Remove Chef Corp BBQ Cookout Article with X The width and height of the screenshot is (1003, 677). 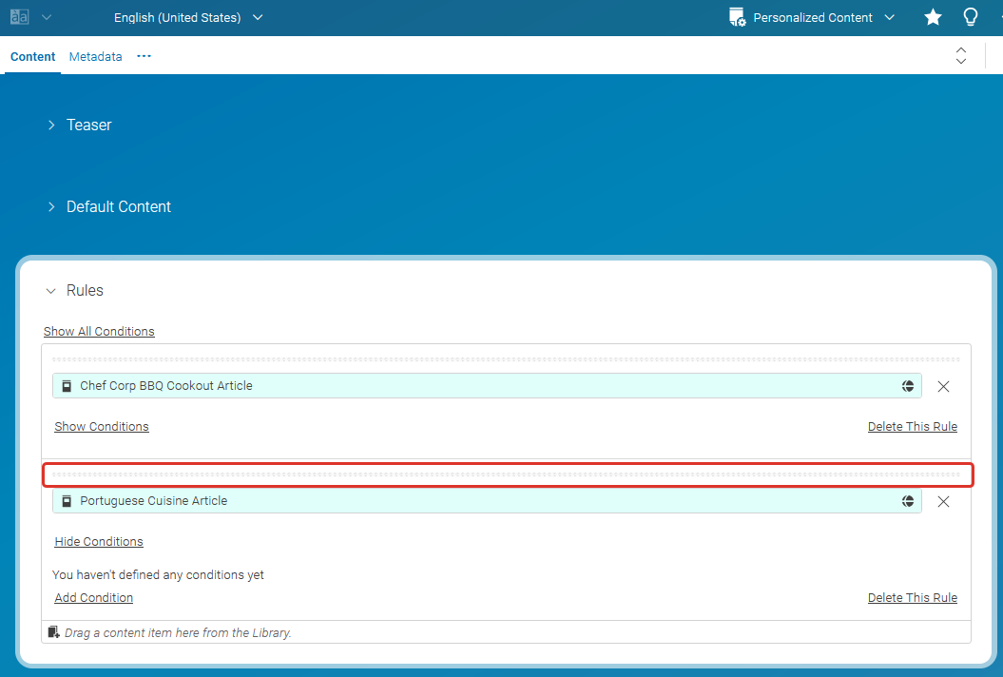coord(943,387)
